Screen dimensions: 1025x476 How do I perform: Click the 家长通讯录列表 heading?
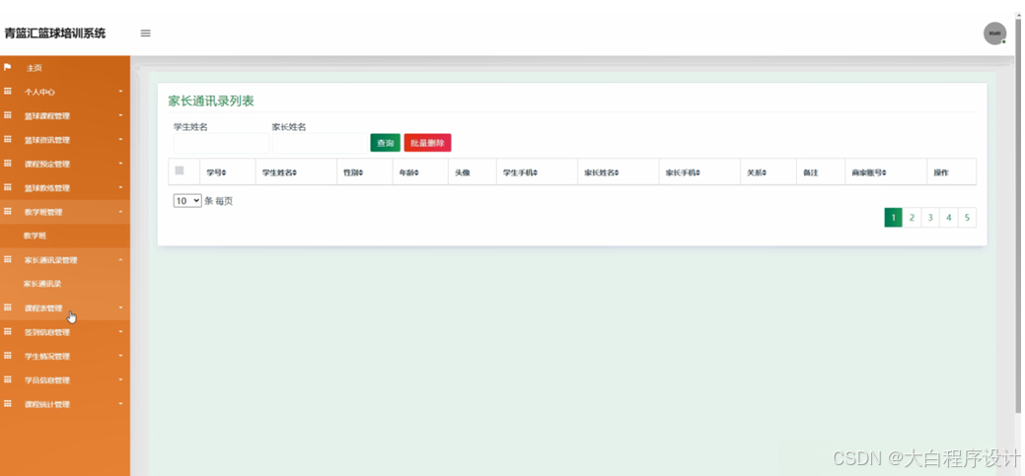point(211,102)
